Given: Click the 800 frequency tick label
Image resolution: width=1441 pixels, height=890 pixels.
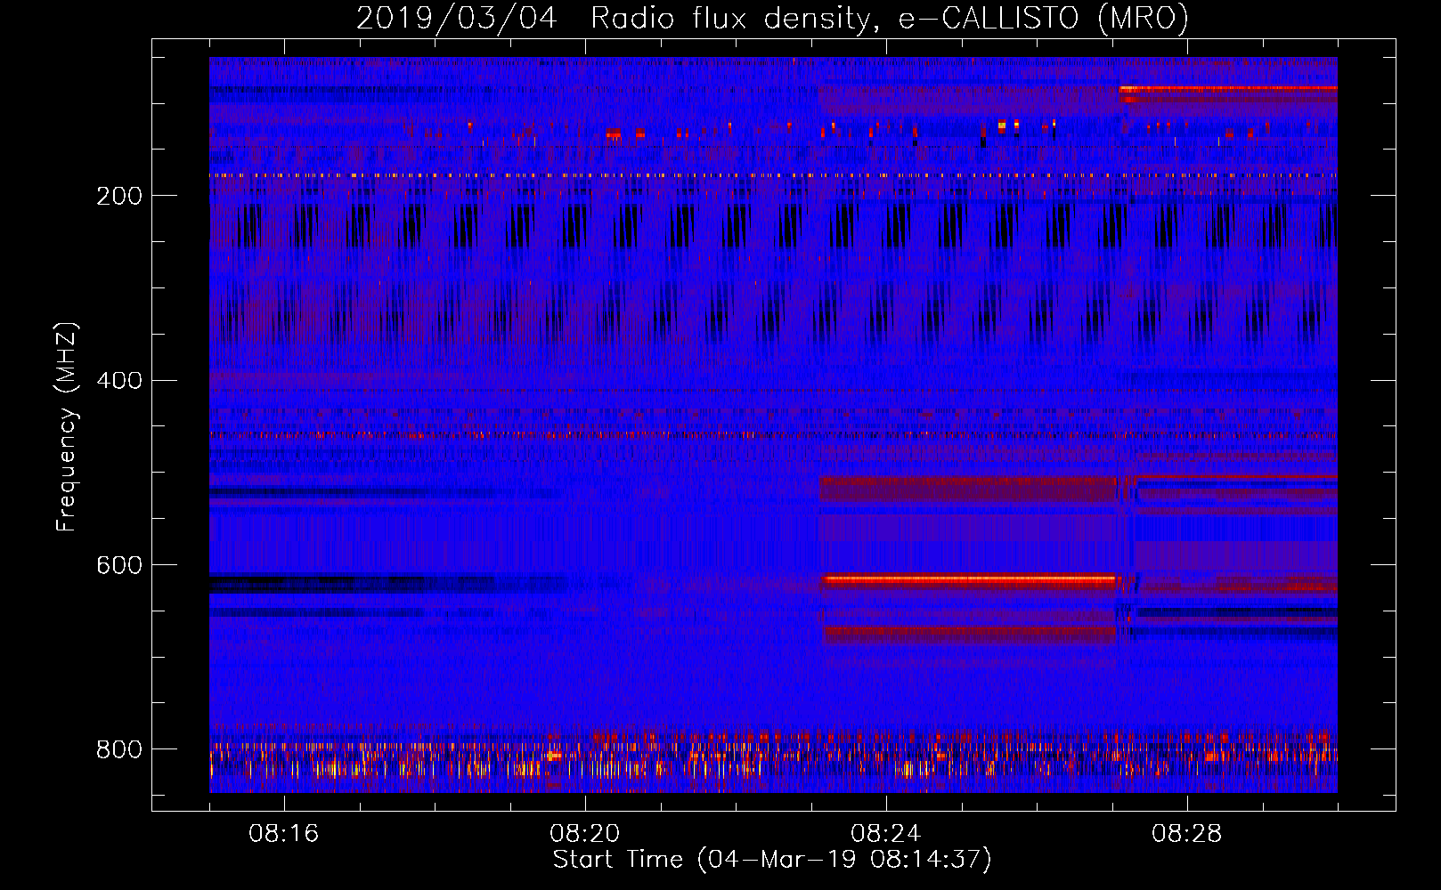Looking at the screenshot, I should tap(119, 749).
